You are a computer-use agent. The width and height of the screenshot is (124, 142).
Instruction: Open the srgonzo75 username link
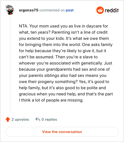29,10
